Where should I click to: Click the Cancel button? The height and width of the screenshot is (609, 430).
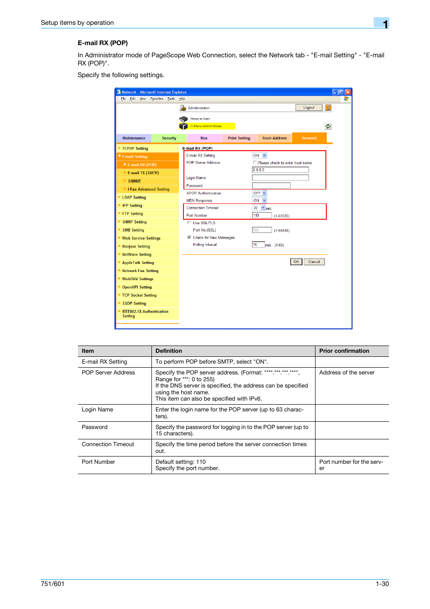click(314, 262)
